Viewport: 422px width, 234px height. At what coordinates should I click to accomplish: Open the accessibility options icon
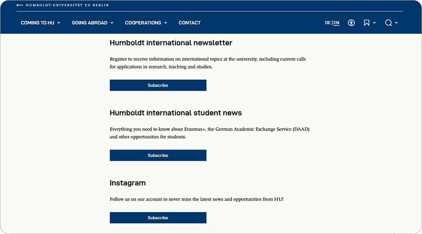351,23
